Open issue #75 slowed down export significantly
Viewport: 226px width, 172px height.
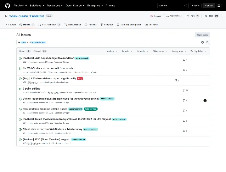(x=50, y=79)
